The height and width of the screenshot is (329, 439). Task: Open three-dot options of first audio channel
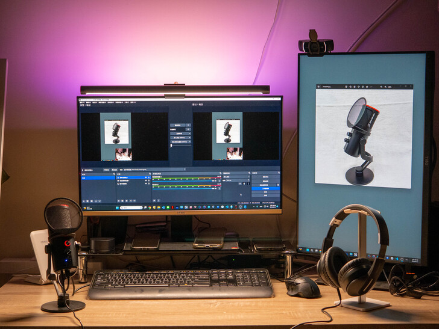[x=219, y=181]
